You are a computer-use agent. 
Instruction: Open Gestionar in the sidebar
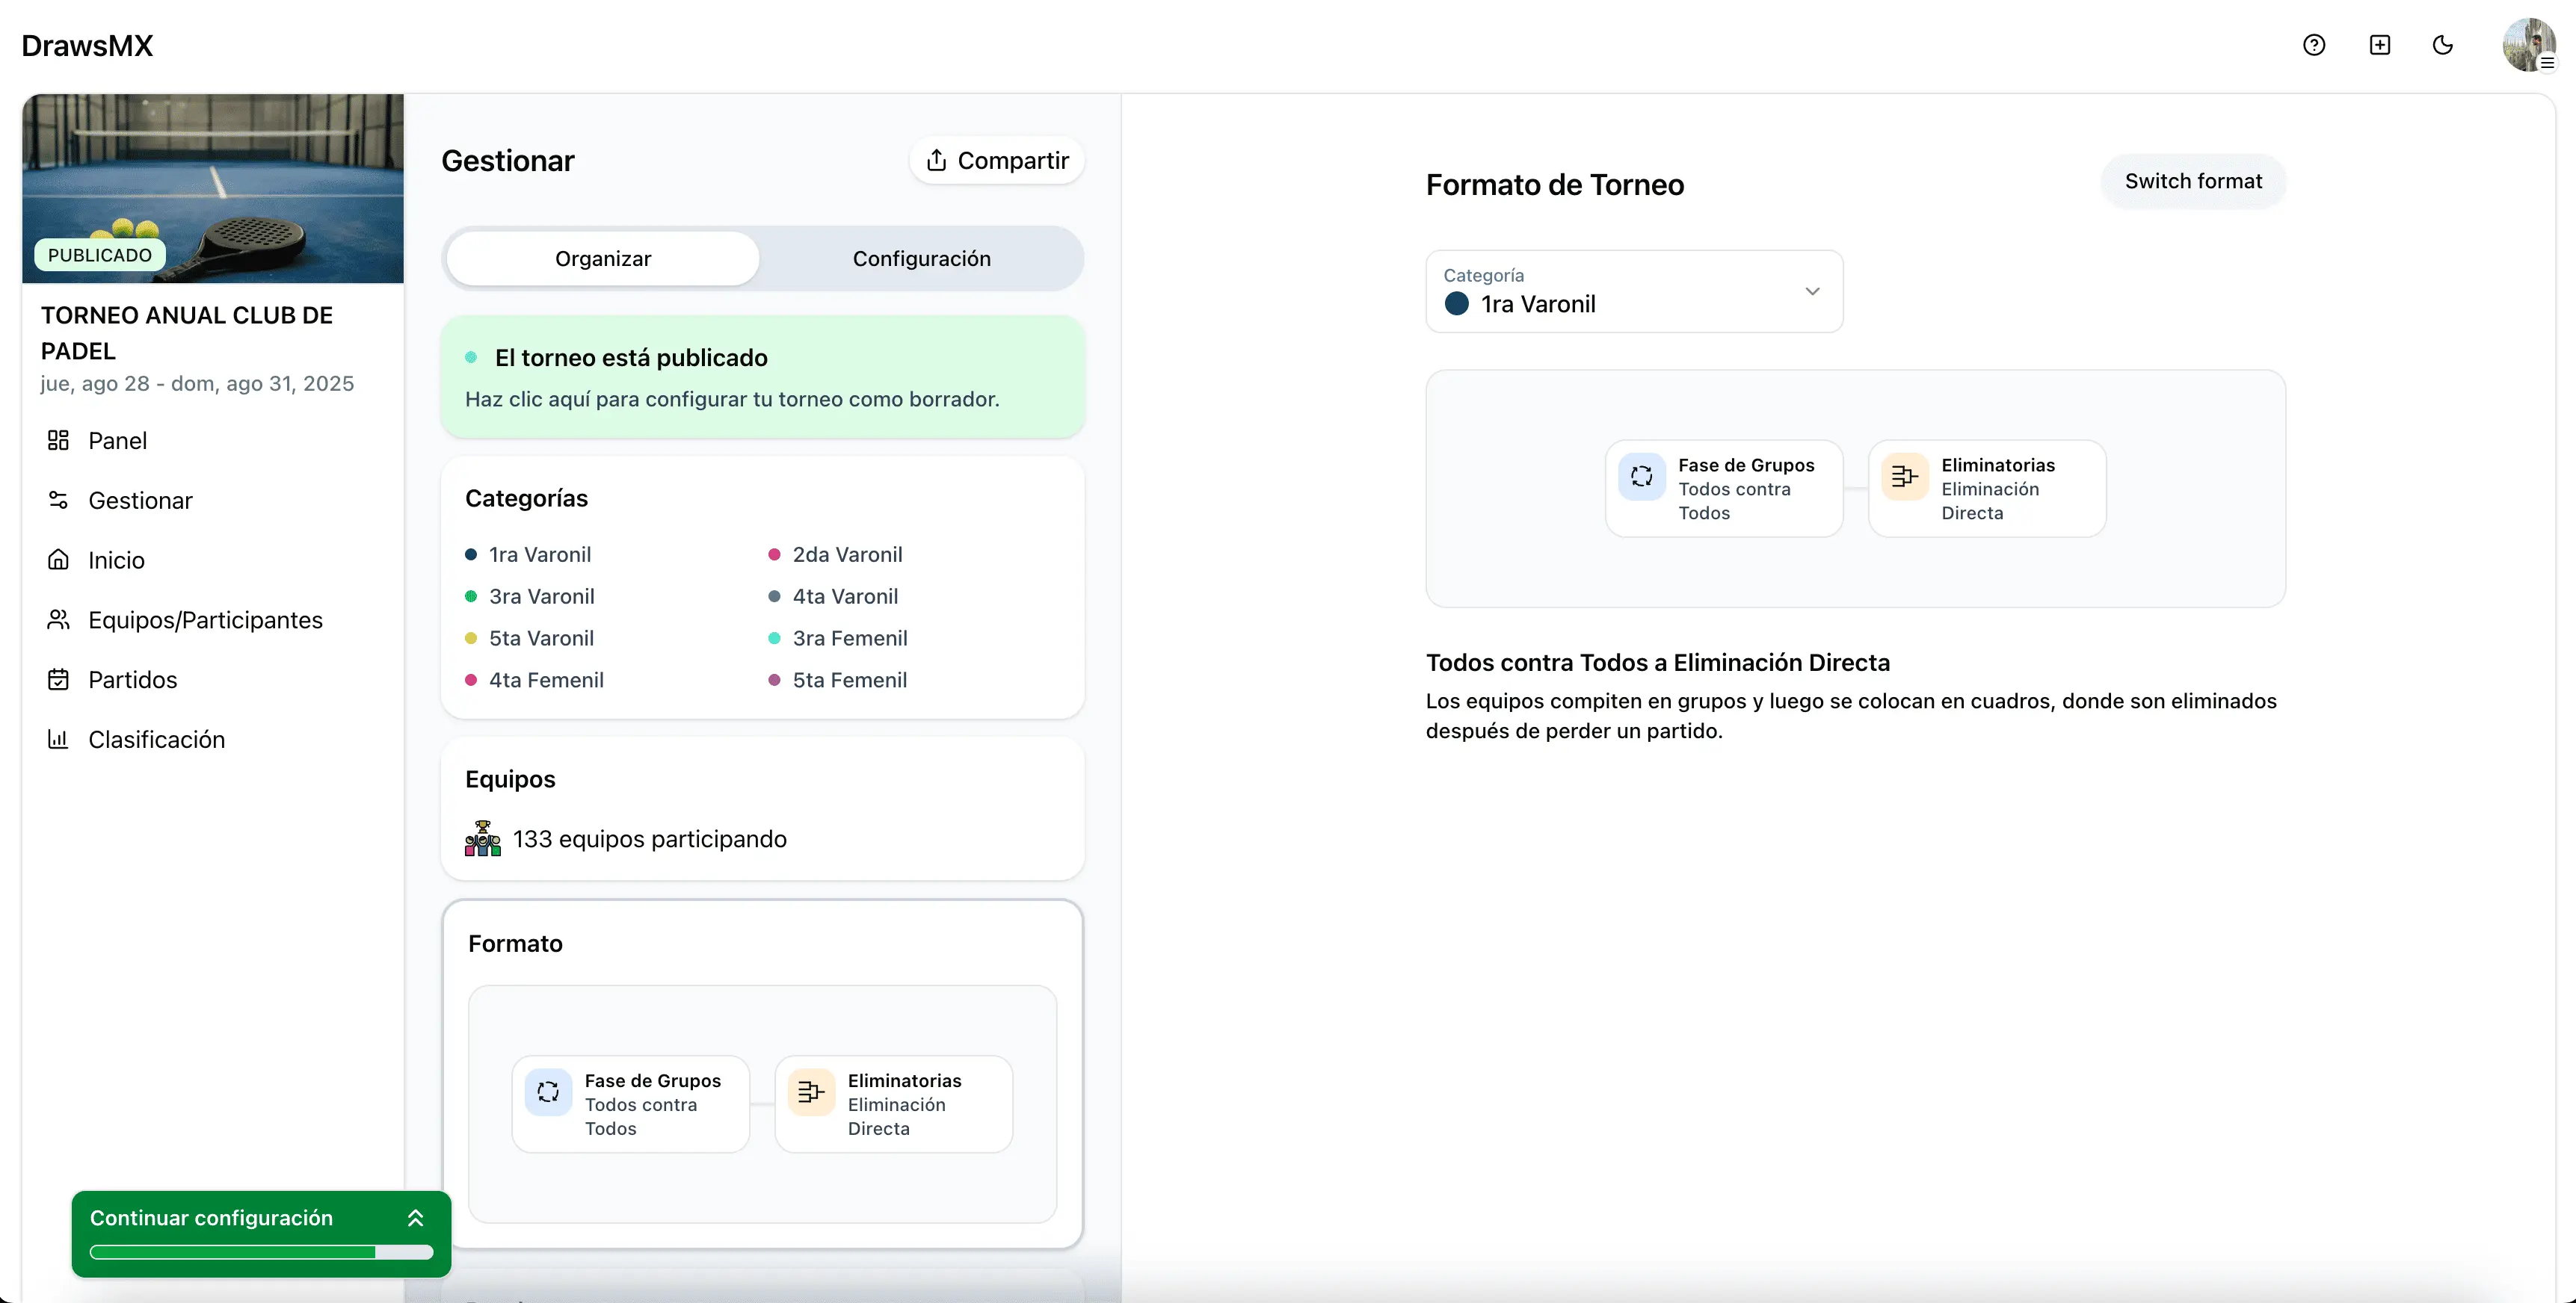140,500
